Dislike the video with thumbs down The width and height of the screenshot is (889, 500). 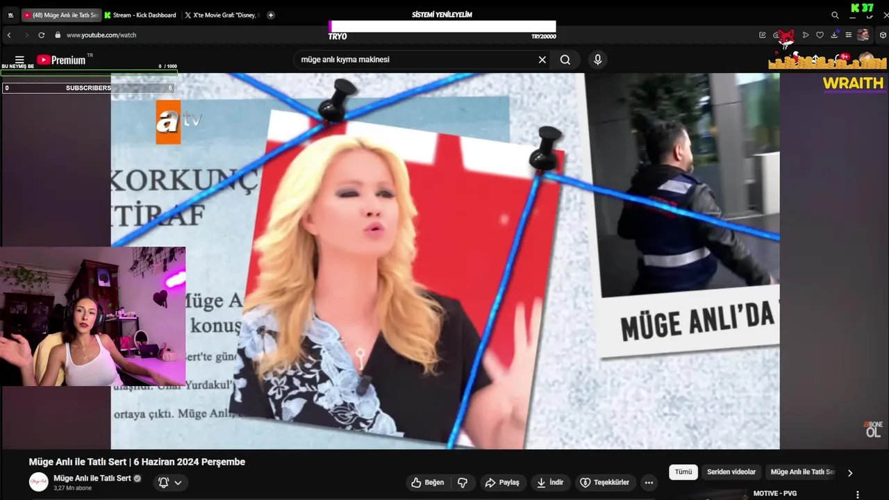tap(463, 482)
